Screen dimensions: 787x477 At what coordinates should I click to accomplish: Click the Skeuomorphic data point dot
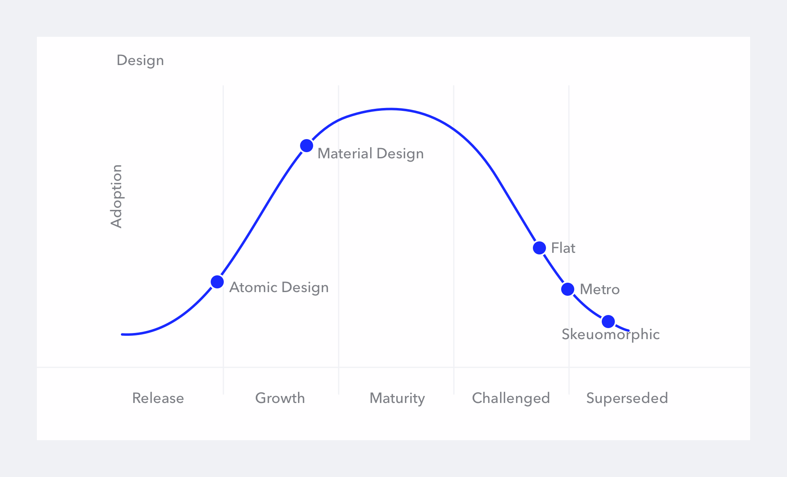pyautogui.click(x=608, y=322)
